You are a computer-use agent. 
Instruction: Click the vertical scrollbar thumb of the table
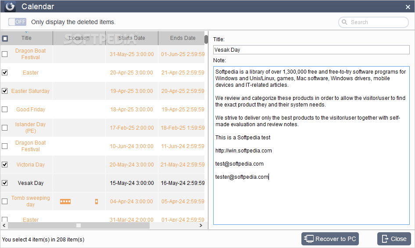click(x=206, y=39)
